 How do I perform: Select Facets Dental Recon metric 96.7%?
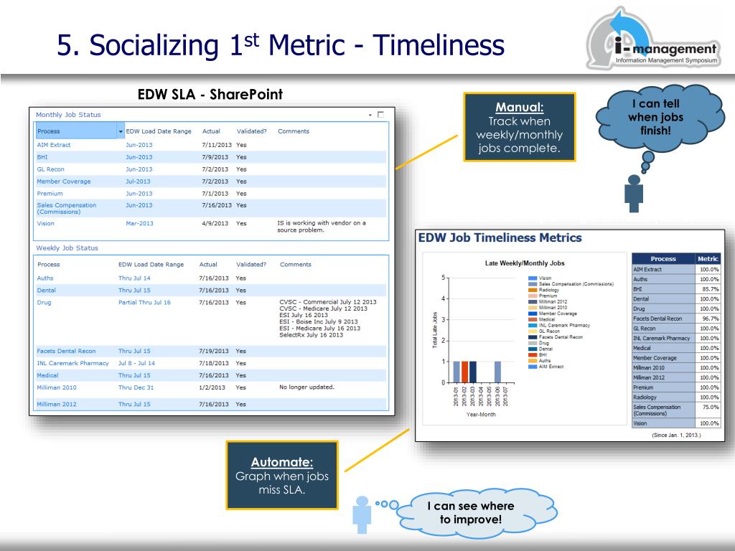710,319
